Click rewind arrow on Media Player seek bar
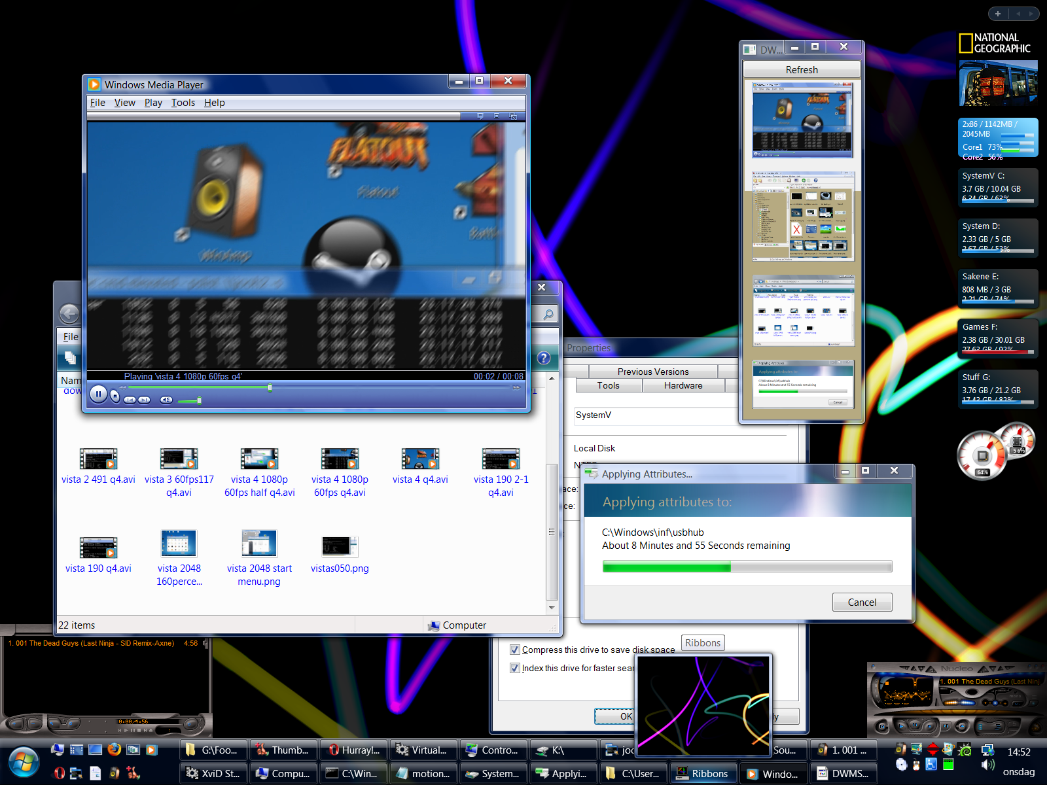 [124, 388]
